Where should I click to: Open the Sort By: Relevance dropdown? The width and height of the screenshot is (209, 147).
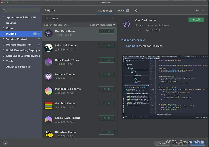(102, 25)
